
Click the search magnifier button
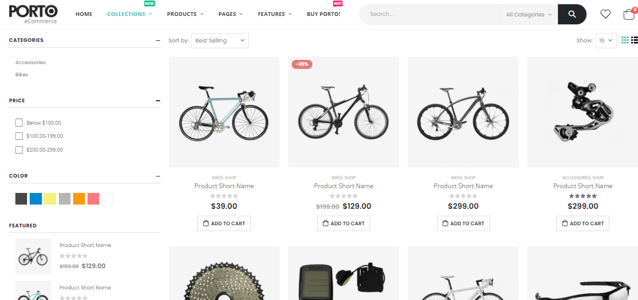572,14
